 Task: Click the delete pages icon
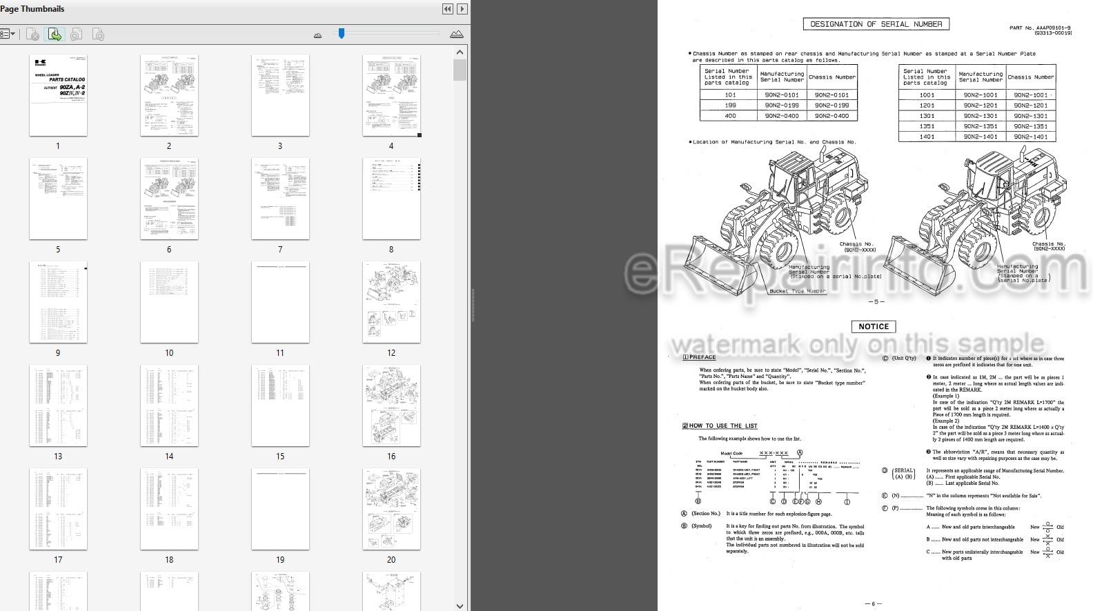(x=32, y=34)
